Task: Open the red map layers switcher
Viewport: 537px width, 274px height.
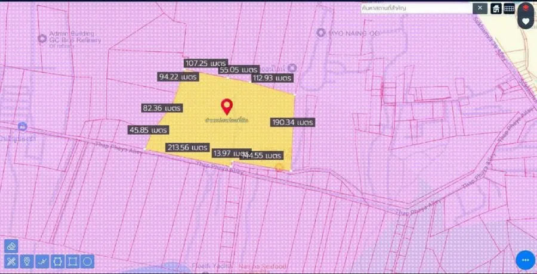Action: [525, 8]
